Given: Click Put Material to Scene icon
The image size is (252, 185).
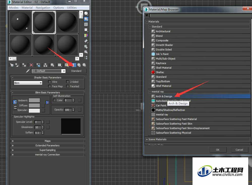Looking at the screenshot, I should click(x=17, y=65).
